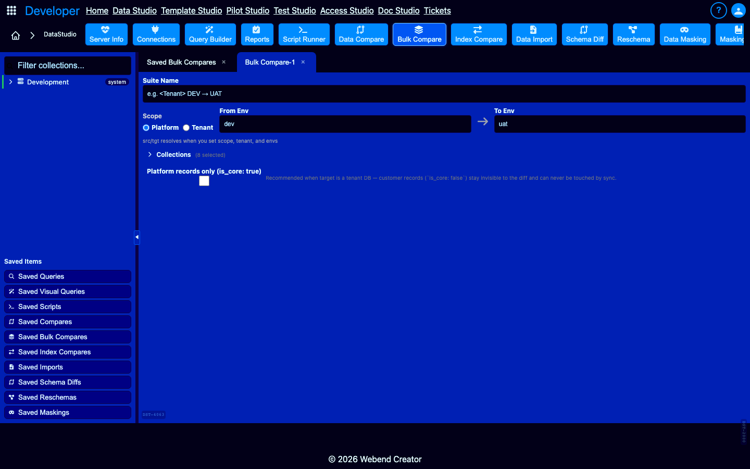Viewport: 750px width, 469px height.
Task: Open Saved Imports list
Action: pyautogui.click(x=68, y=367)
